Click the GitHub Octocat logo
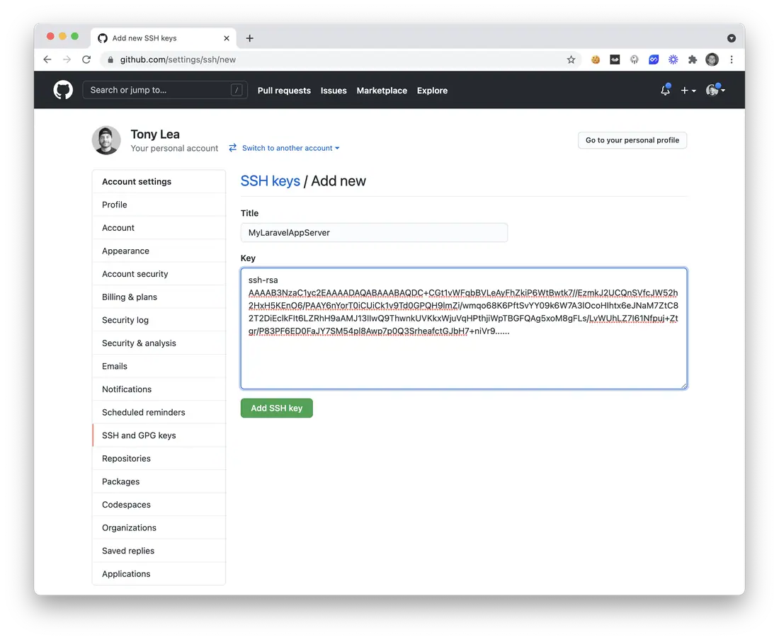 pos(63,91)
